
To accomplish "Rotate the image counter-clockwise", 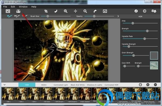I will click(x=56, y=11).
